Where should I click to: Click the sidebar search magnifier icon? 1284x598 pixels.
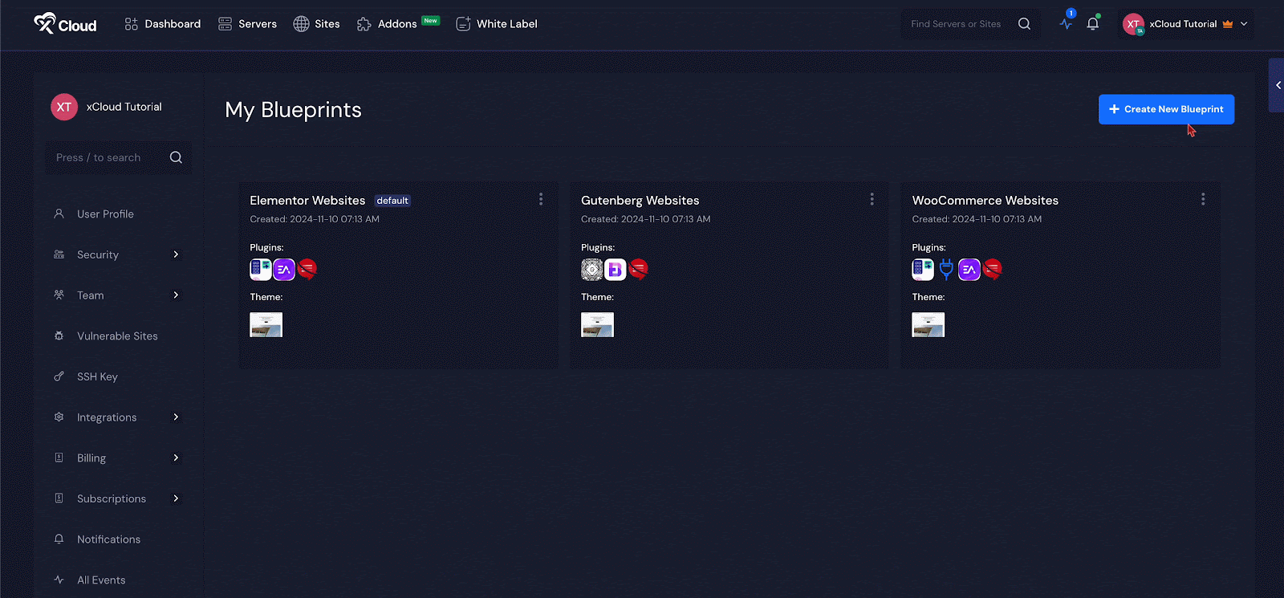pyautogui.click(x=176, y=157)
